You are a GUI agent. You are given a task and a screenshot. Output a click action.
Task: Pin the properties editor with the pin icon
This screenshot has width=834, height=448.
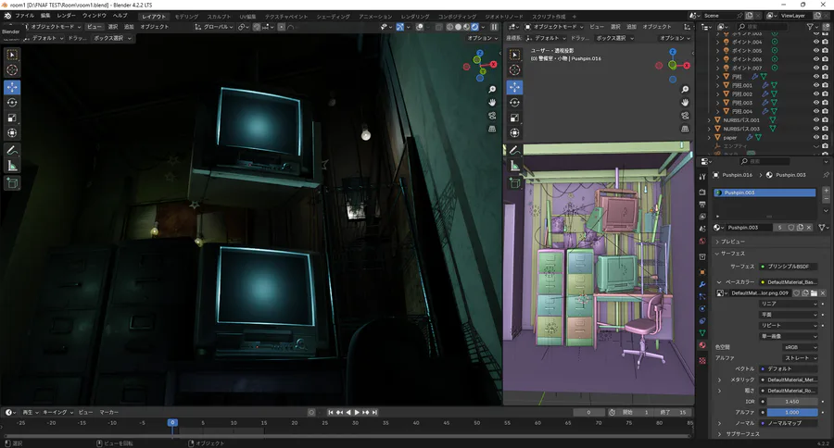point(826,175)
